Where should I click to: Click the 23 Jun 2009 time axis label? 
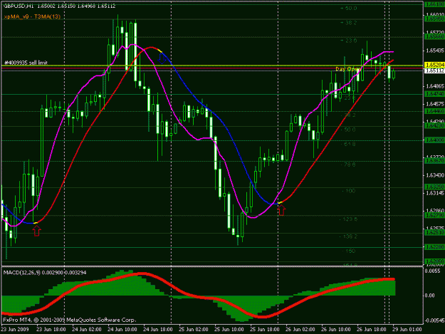click(15, 329)
